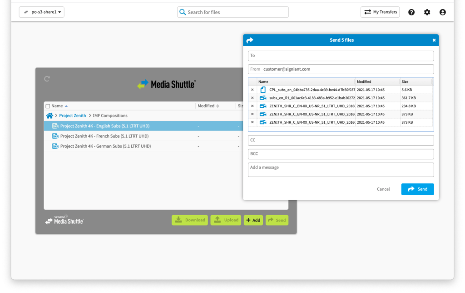The width and height of the screenshot is (465, 293).
Task: Click the Add button
Action: [x=253, y=220]
